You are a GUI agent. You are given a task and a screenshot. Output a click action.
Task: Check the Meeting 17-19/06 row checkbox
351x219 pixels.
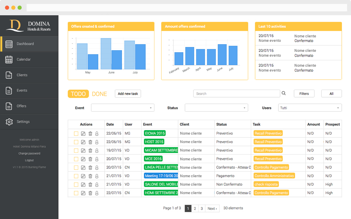[76, 176]
